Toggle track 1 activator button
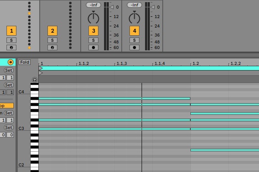This screenshot has width=259, height=172. coord(11,31)
